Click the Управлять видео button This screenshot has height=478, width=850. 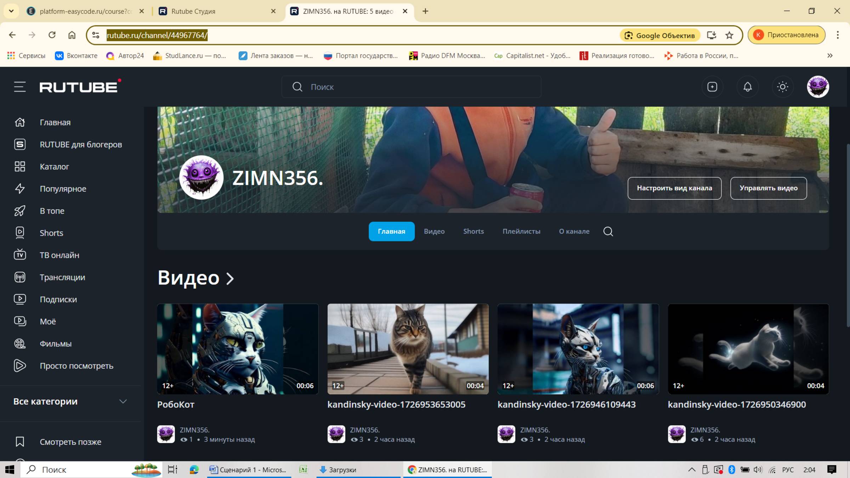[x=768, y=188]
